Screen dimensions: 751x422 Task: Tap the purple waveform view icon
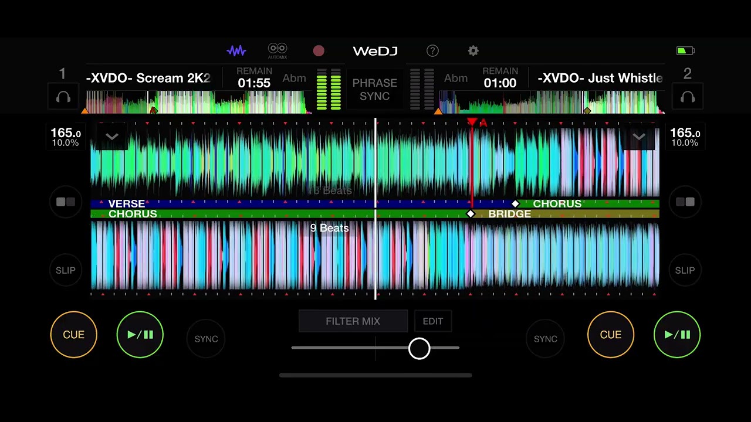coord(236,51)
